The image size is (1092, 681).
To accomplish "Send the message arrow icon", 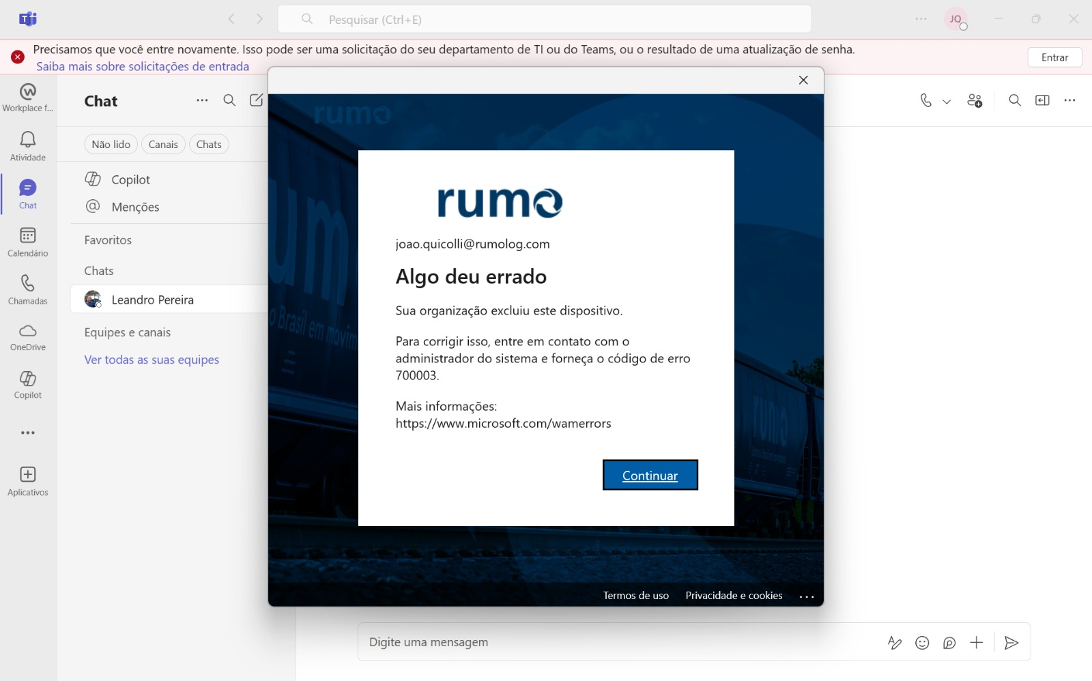I will coord(1011,642).
